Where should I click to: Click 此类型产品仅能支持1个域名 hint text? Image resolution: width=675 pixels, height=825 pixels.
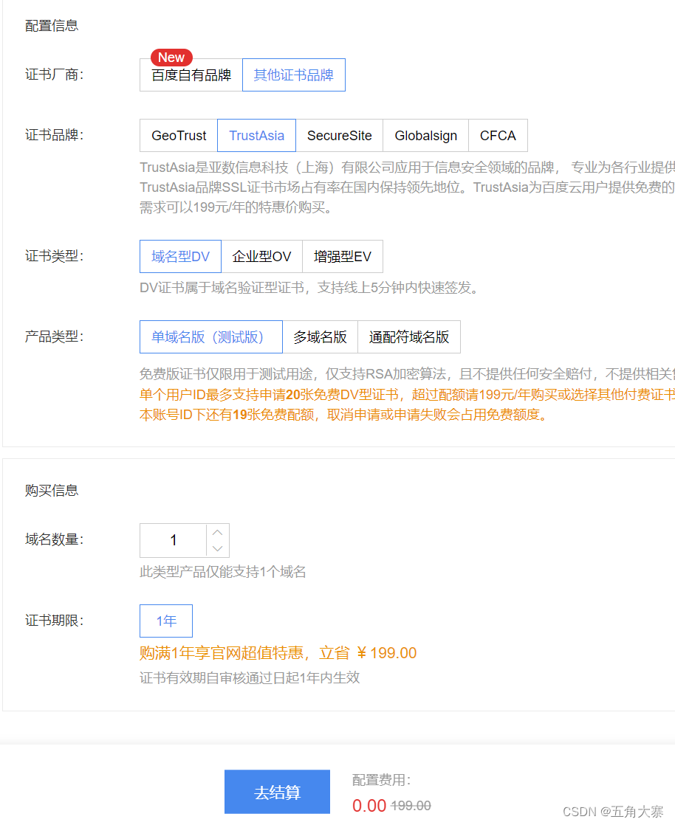pyautogui.click(x=223, y=571)
